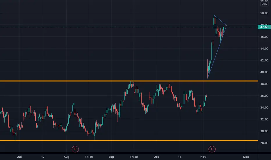271x160 pixels.
Task: Click the 47.60 current price label
Action: (x=264, y=27)
